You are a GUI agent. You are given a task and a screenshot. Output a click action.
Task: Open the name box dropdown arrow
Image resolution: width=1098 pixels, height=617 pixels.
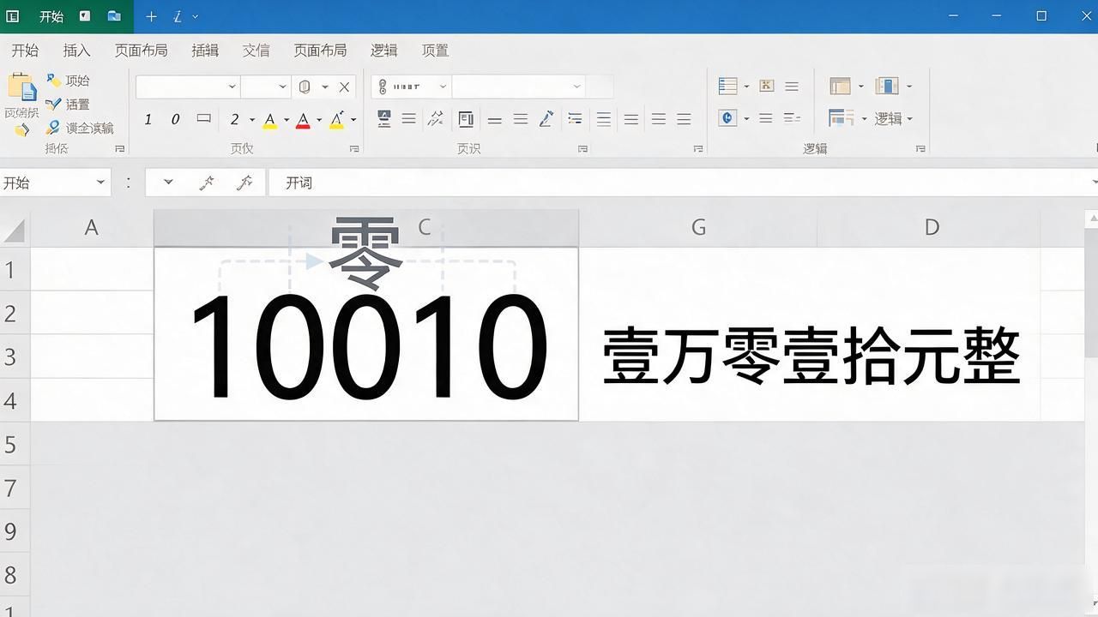coord(100,183)
